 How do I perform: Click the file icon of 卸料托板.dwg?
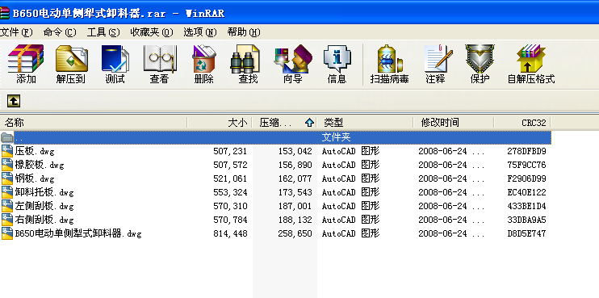coord(7,192)
